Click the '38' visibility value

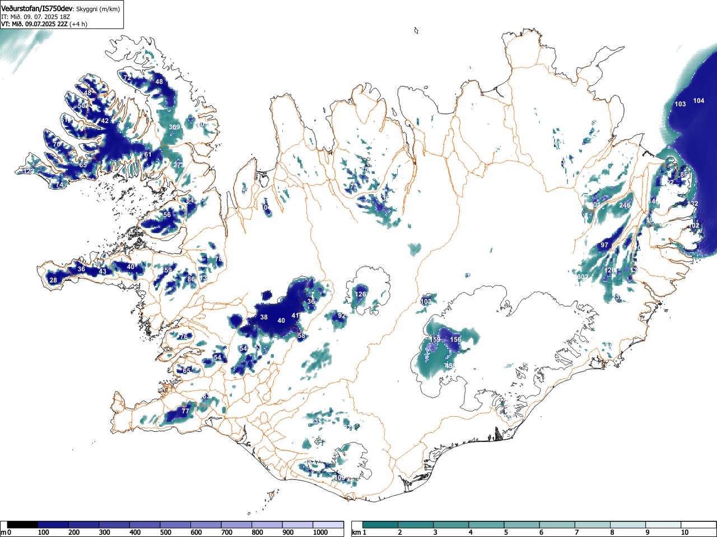coord(264,317)
